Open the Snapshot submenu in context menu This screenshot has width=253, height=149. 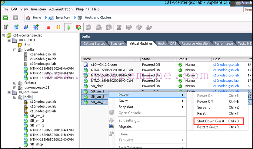click(147, 107)
